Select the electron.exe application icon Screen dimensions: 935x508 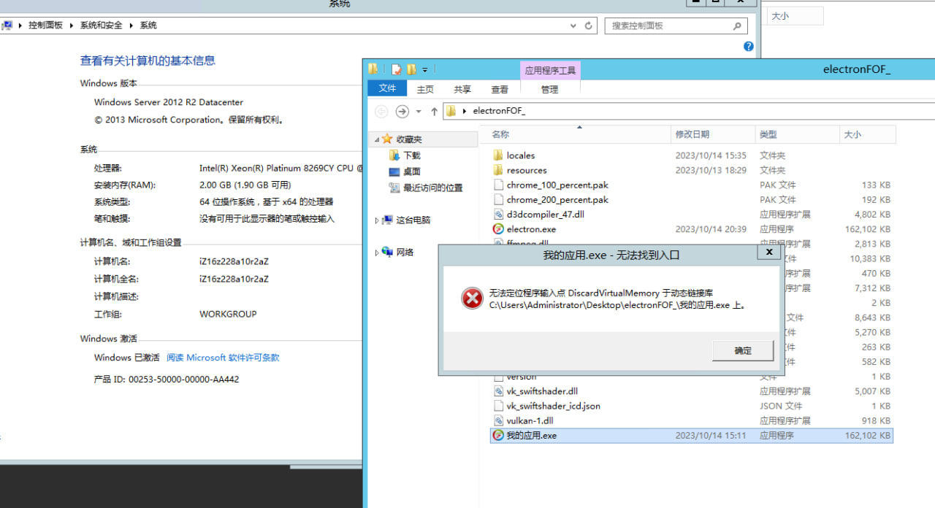(498, 229)
